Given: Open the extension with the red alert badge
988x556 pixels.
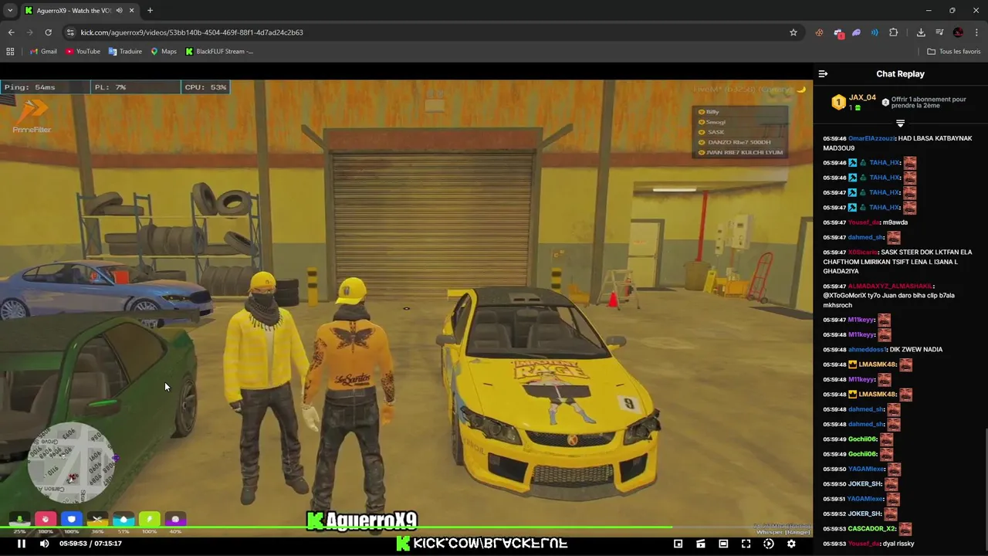Looking at the screenshot, I should coord(838,32).
